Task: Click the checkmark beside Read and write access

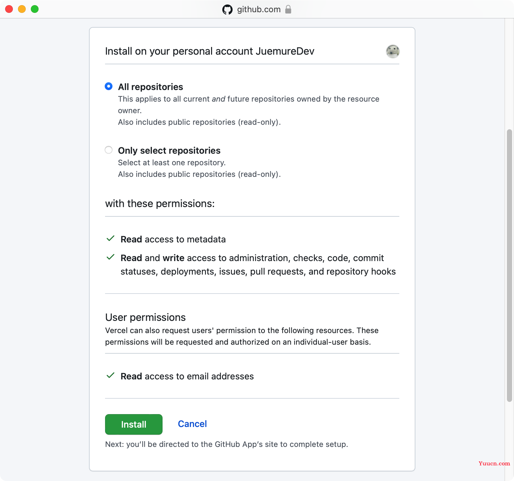Action: coord(111,257)
